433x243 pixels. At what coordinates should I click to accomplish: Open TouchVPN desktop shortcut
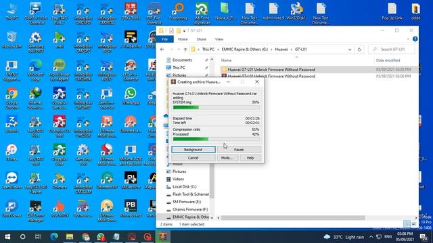pos(60,209)
